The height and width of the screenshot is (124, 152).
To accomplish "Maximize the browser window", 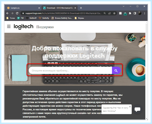I will pyautogui.click(x=137, y=6).
